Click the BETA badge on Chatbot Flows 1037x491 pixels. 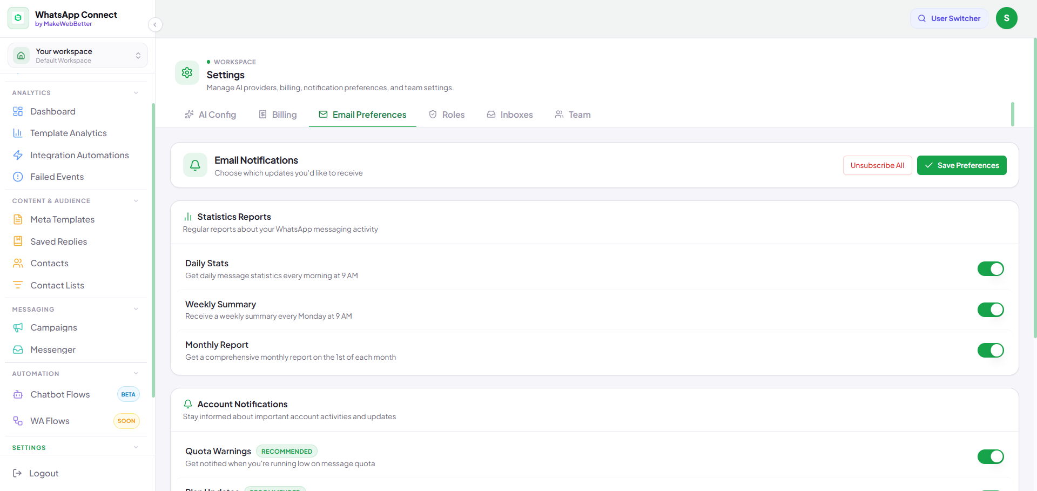pos(129,394)
